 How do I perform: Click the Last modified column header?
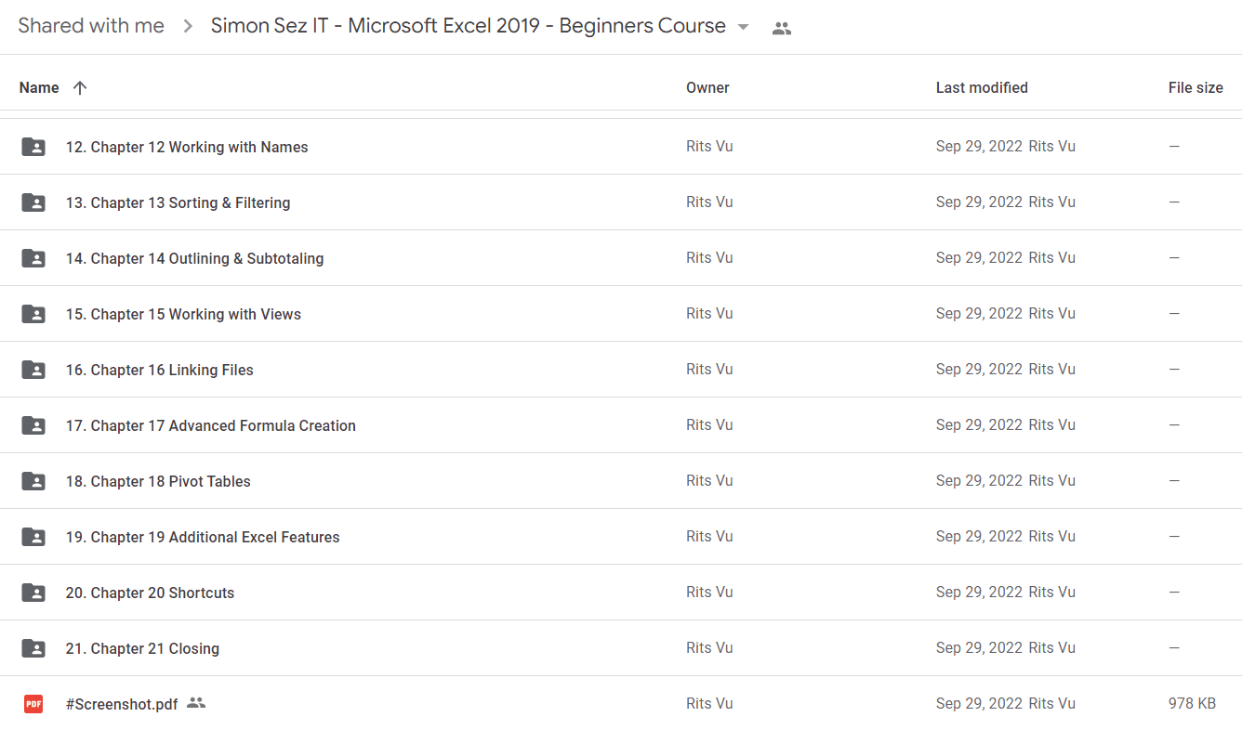point(982,87)
